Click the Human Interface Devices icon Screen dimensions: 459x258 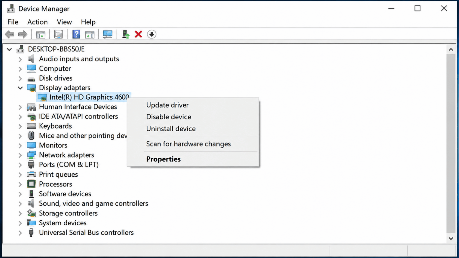click(31, 107)
